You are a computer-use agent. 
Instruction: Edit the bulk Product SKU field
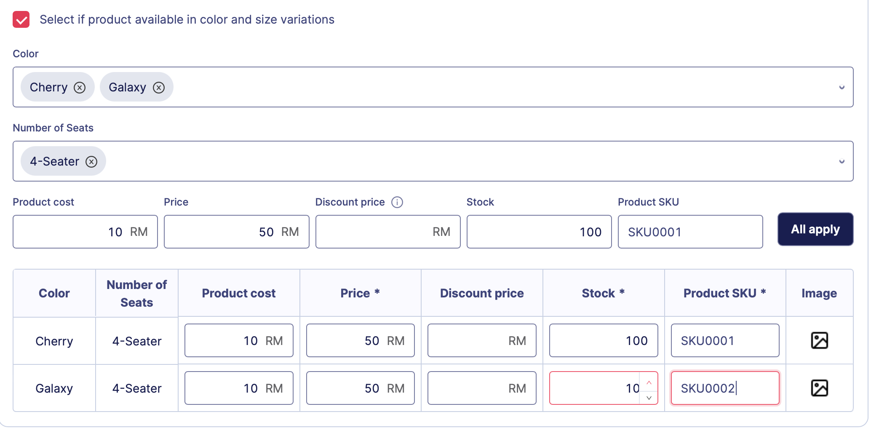(x=690, y=232)
